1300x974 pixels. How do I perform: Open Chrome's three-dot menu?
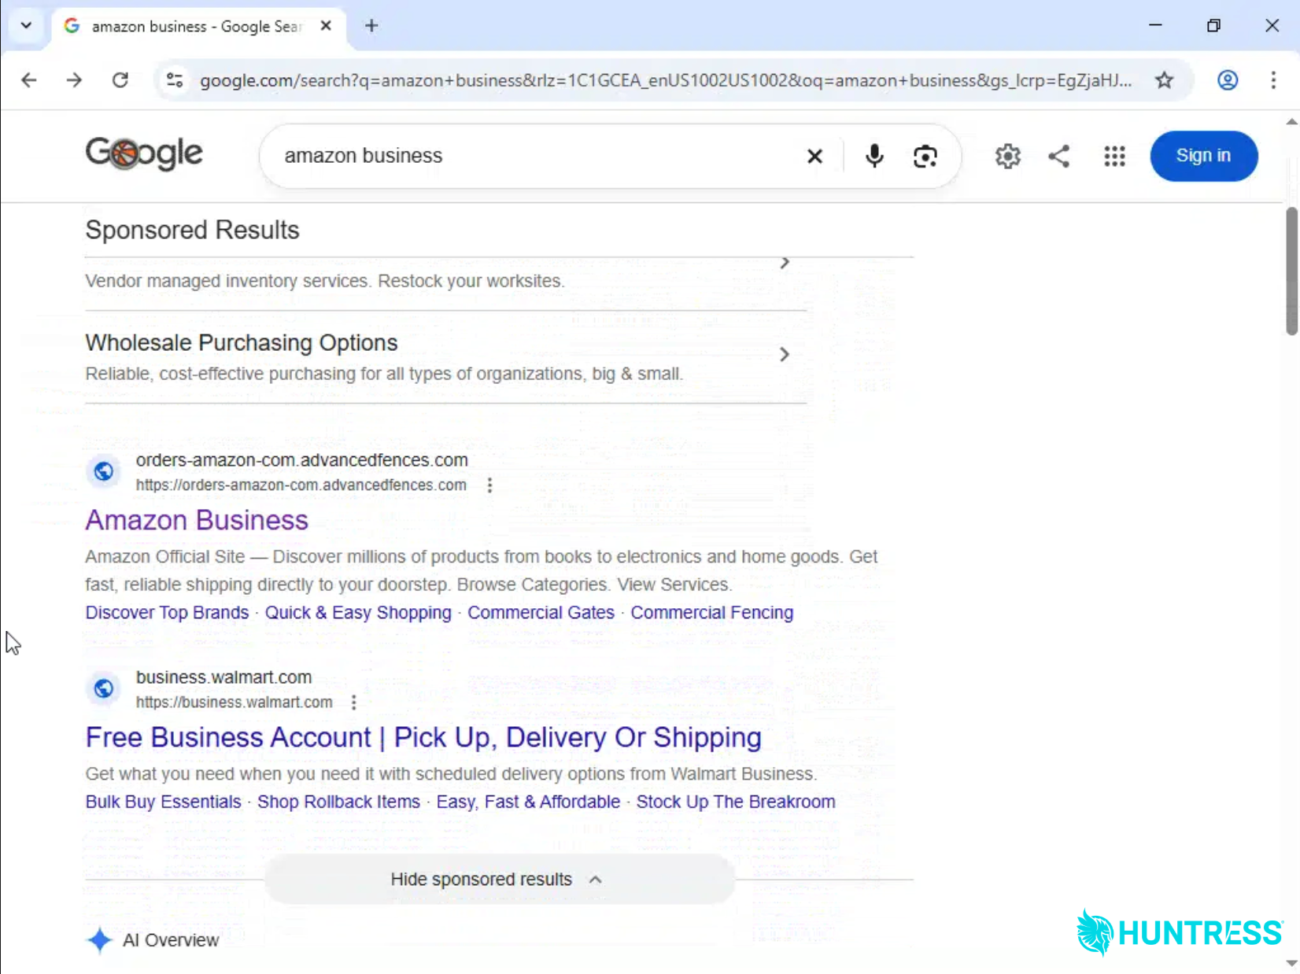[1273, 80]
